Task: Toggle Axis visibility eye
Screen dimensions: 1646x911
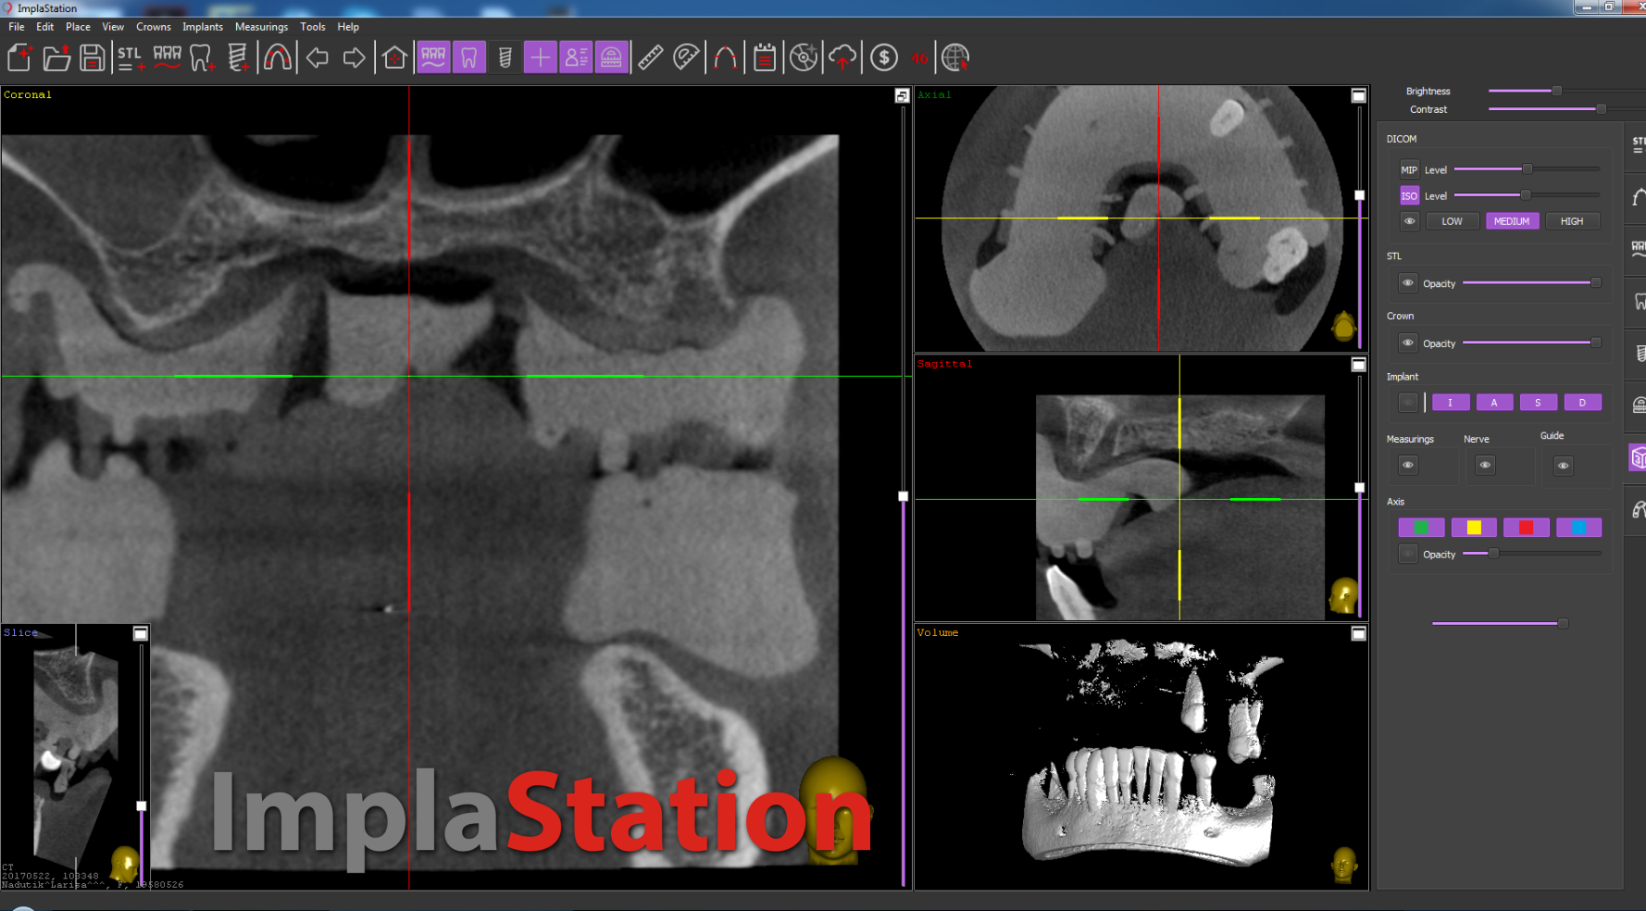Action: coord(1408,554)
